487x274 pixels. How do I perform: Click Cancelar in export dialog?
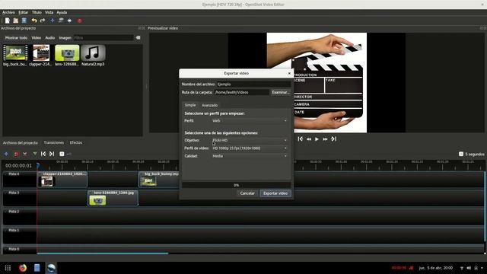coord(247,193)
